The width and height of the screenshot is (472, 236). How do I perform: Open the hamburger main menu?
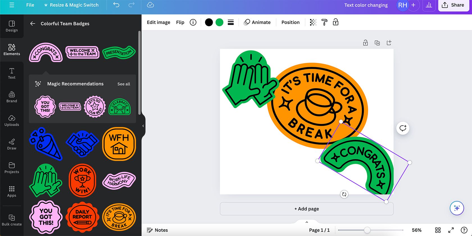click(12, 5)
